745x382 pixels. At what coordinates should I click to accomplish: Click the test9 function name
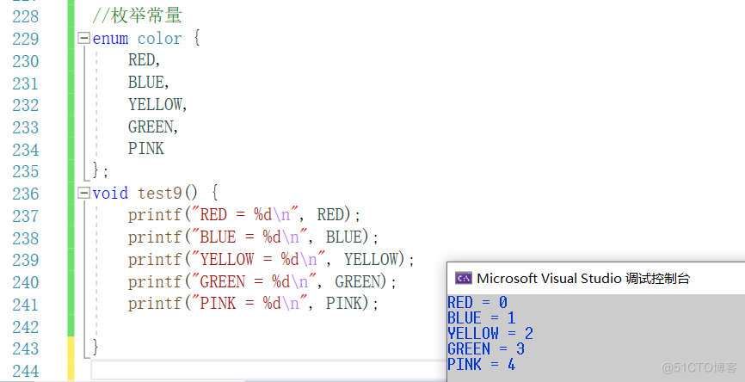(x=160, y=194)
